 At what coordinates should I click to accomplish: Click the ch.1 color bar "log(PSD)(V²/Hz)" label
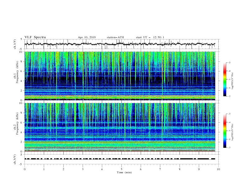pos(233,81)
